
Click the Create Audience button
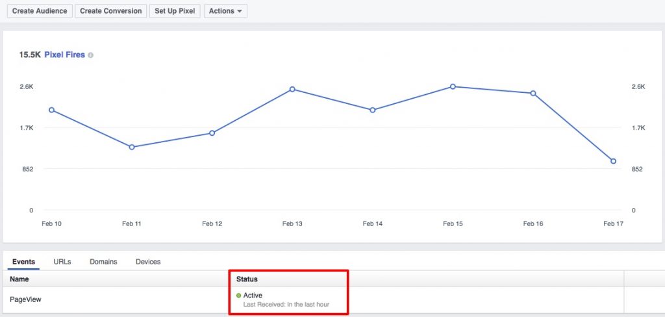click(40, 11)
